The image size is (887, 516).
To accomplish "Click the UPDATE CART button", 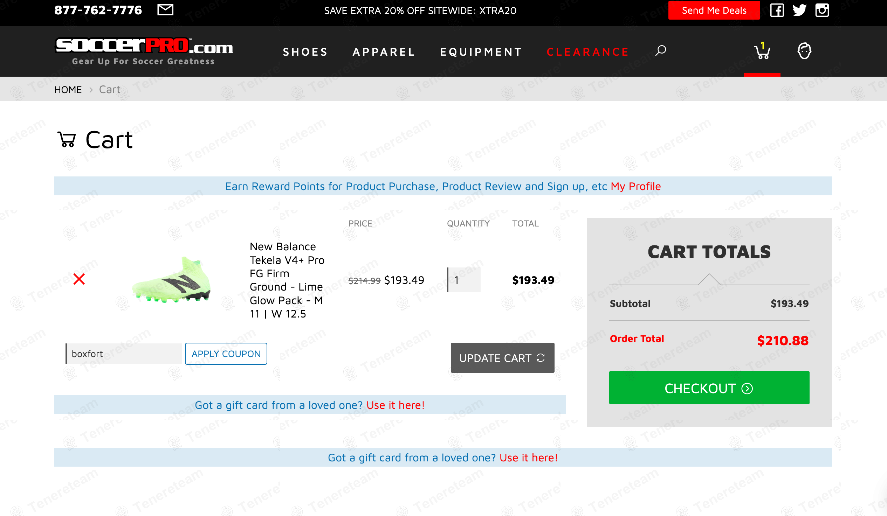I will point(502,358).
